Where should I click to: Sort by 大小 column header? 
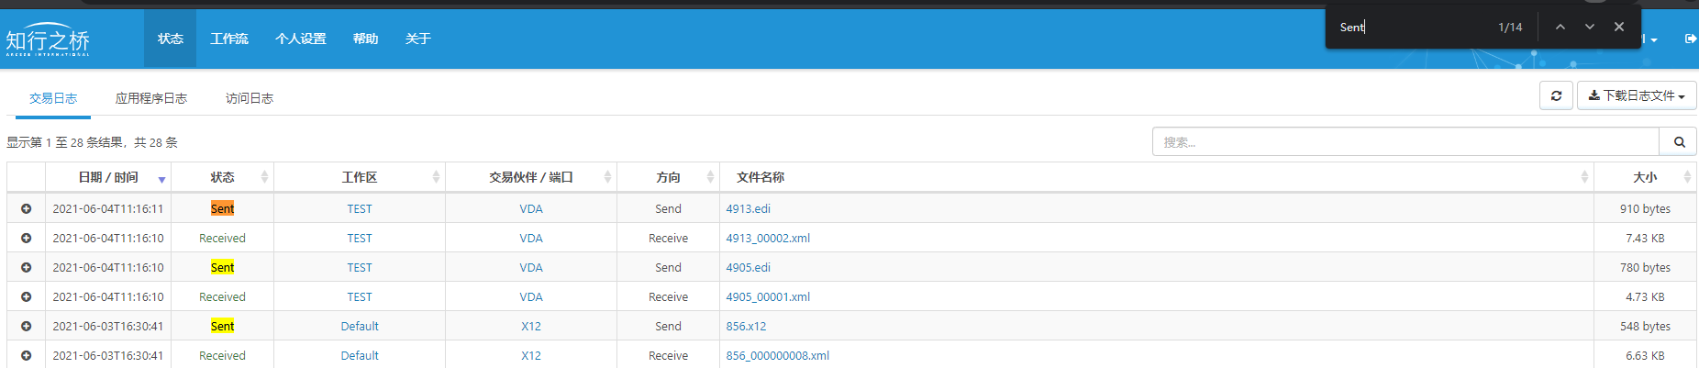(1644, 177)
